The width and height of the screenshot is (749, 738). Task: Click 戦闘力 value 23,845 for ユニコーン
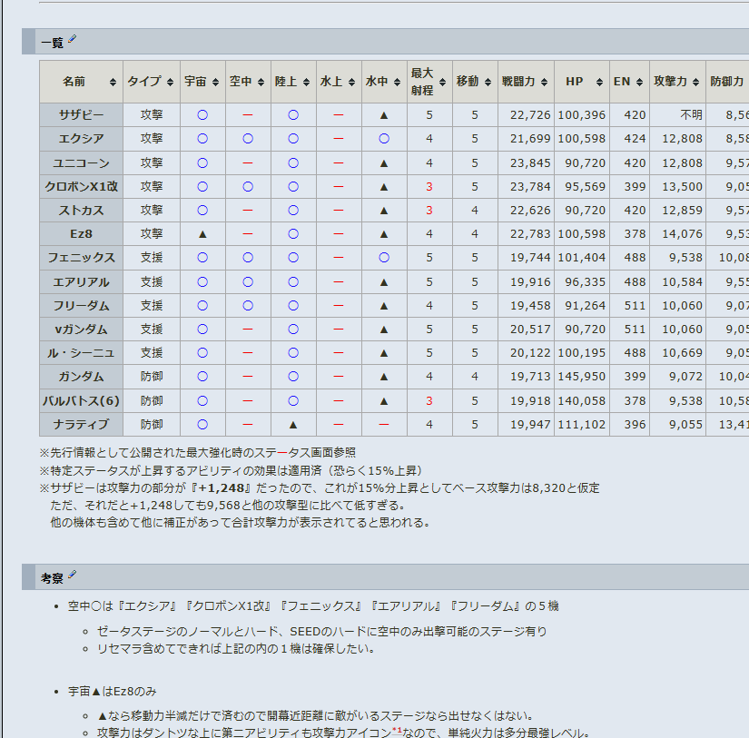click(x=530, y=162)
